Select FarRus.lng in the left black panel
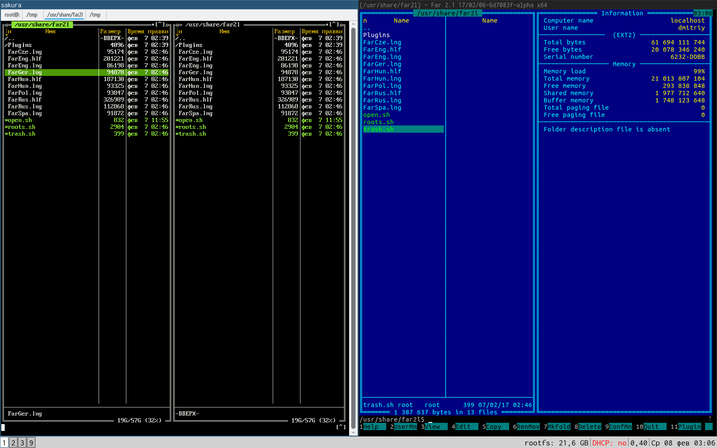Screen dimensions: 717x448 coord(25,107)
